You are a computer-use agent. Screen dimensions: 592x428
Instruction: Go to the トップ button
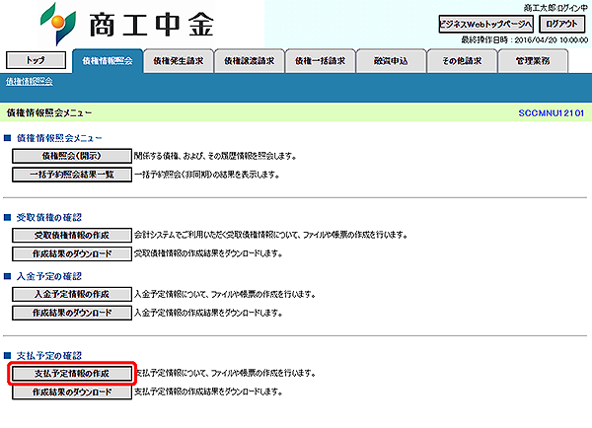(36, 60)
